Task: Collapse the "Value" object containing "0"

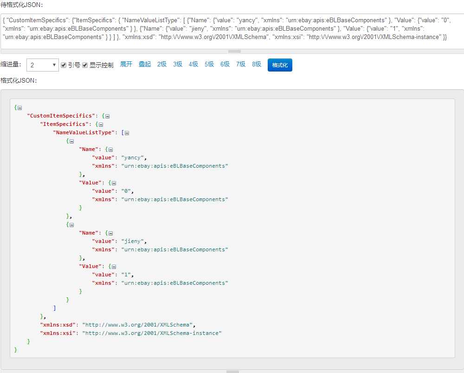Action: click(x=114, y=183)
